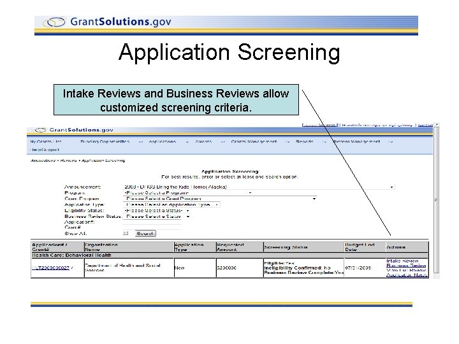
Task: Click the Health Care: Behavioral Health group row
Action: (229, 255)
